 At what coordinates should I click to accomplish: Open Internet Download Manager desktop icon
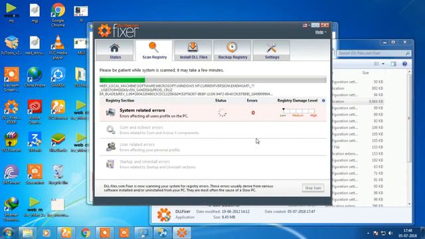[11, 209]
